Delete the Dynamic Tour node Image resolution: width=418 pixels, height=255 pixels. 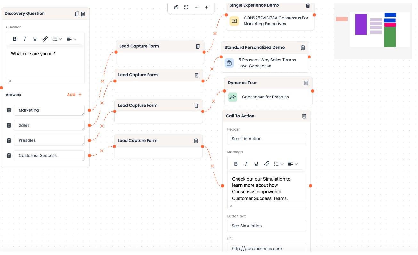[x=306, y=83]
